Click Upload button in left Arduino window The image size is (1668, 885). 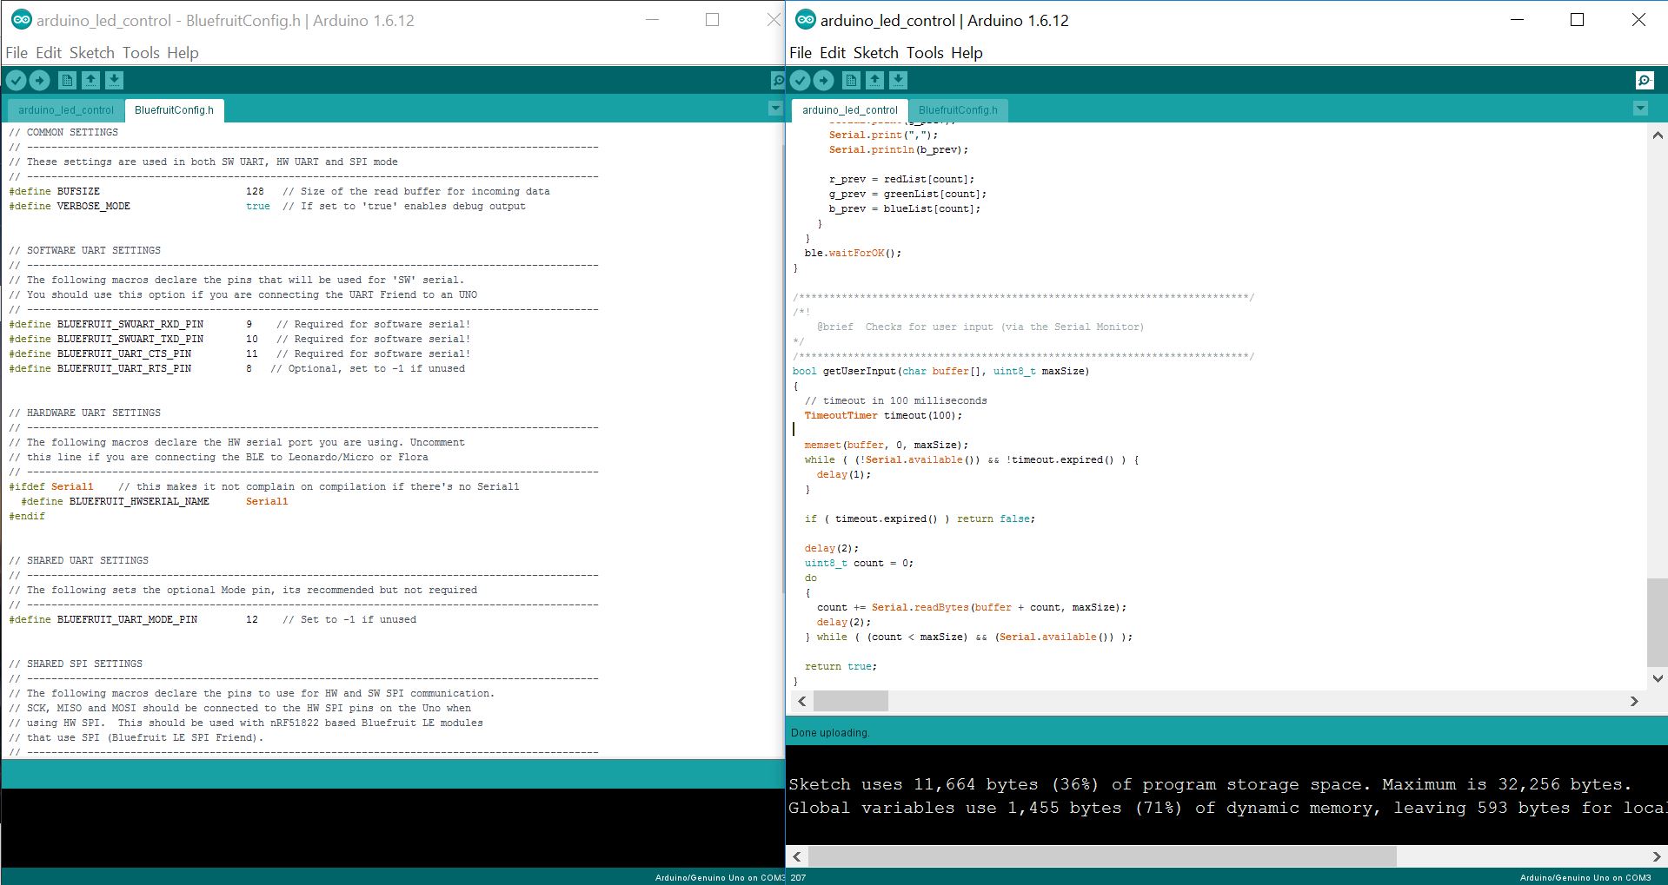point(40,81)
